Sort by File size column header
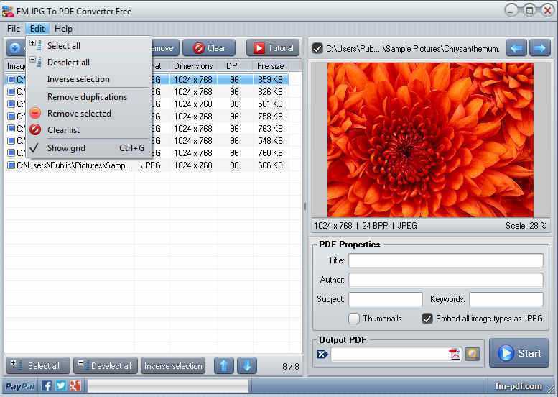558x397 pixels. pyautogui.click(x=271, y=66)
